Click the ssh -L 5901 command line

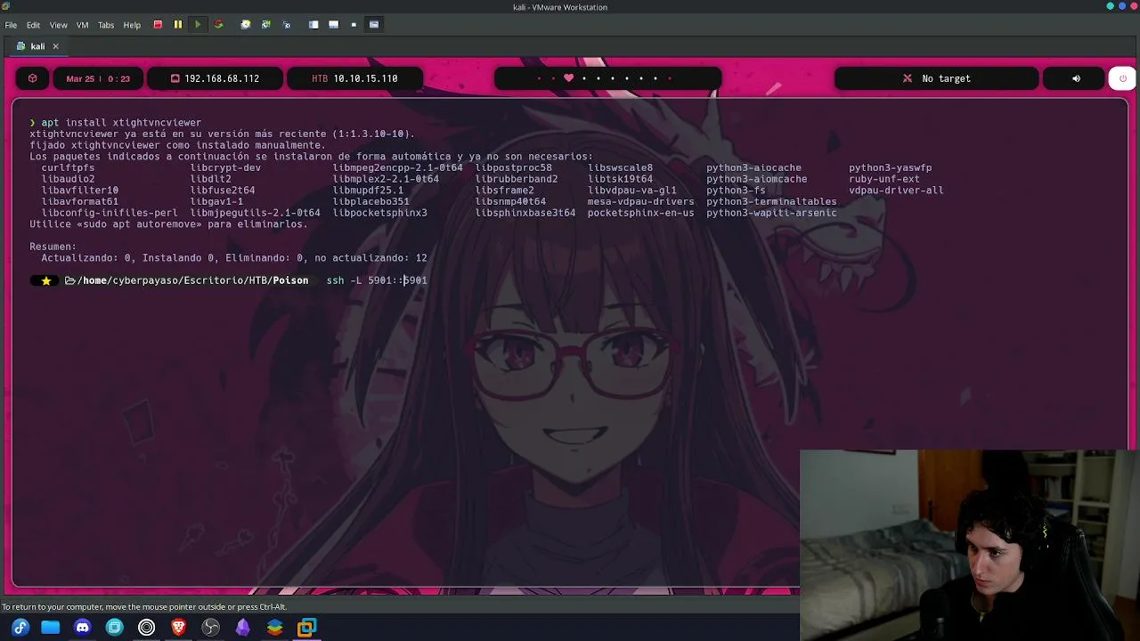click(x=377, y=280)
